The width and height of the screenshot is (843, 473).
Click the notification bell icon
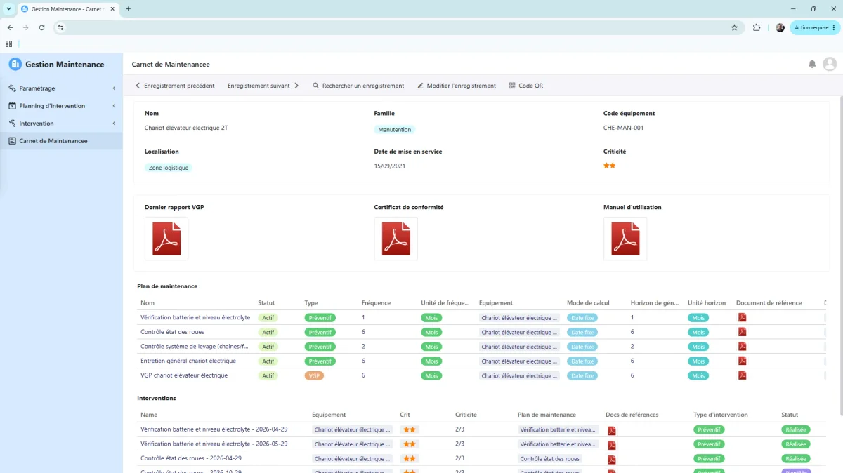pyautogui.click(x=812, y=64)
